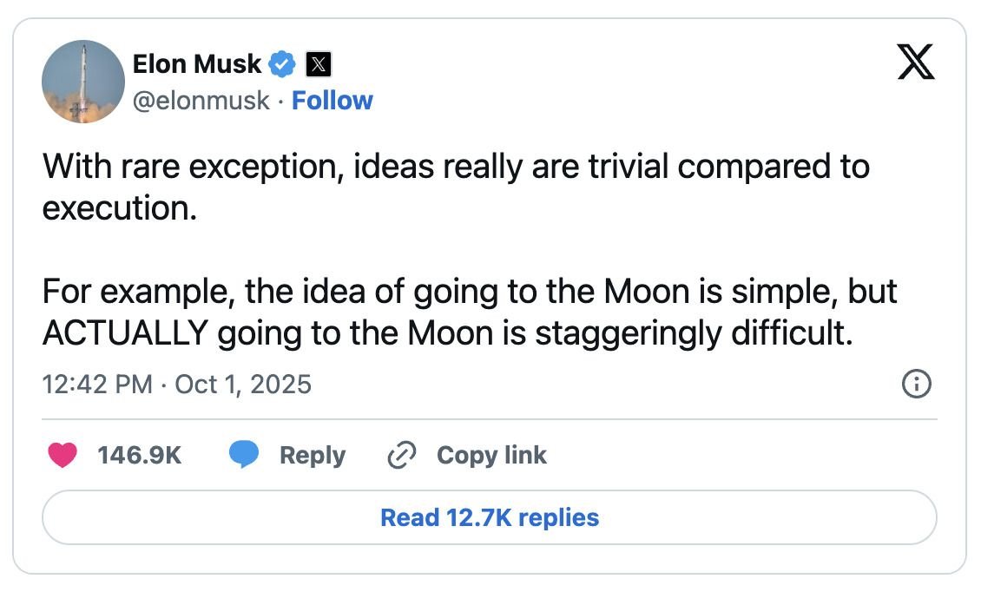981x592 pixels.
Task: Open Elon Musk's rocket profile picture
Action: tap(83, 82)
